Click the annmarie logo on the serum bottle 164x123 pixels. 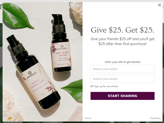(x=62, y=47)
